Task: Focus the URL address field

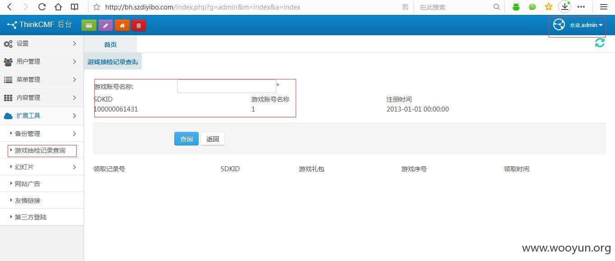Action: (251, 7)
